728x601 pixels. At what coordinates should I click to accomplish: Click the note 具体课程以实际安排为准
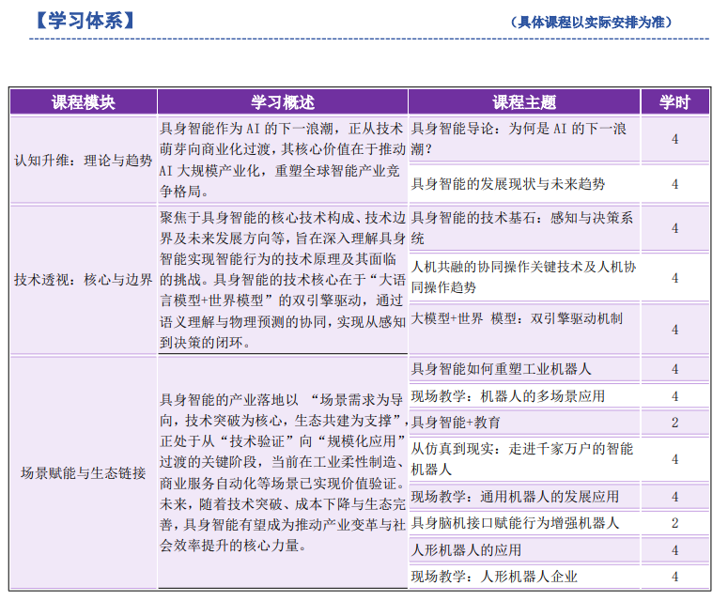[592, 22]
